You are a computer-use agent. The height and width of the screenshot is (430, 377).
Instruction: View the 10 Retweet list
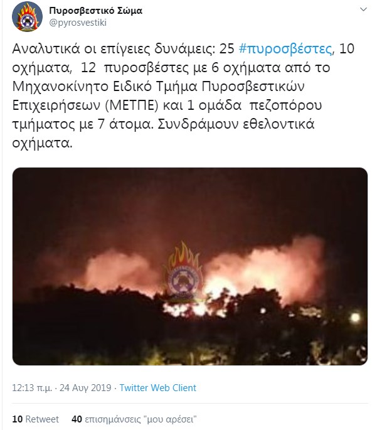[x=35, y=419]
